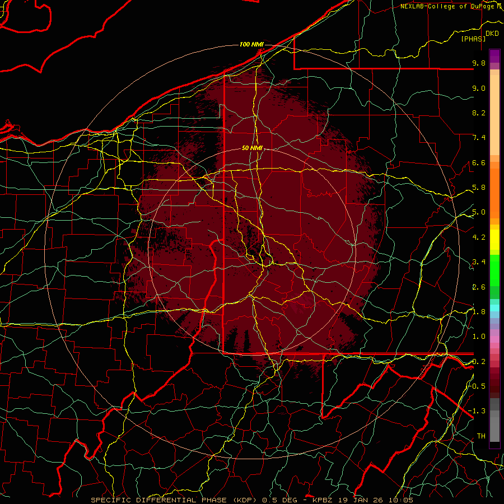Click the 9.0 legend value
Image resolution: width=504 pixels, height=504 pixels.
pos(479,88)
